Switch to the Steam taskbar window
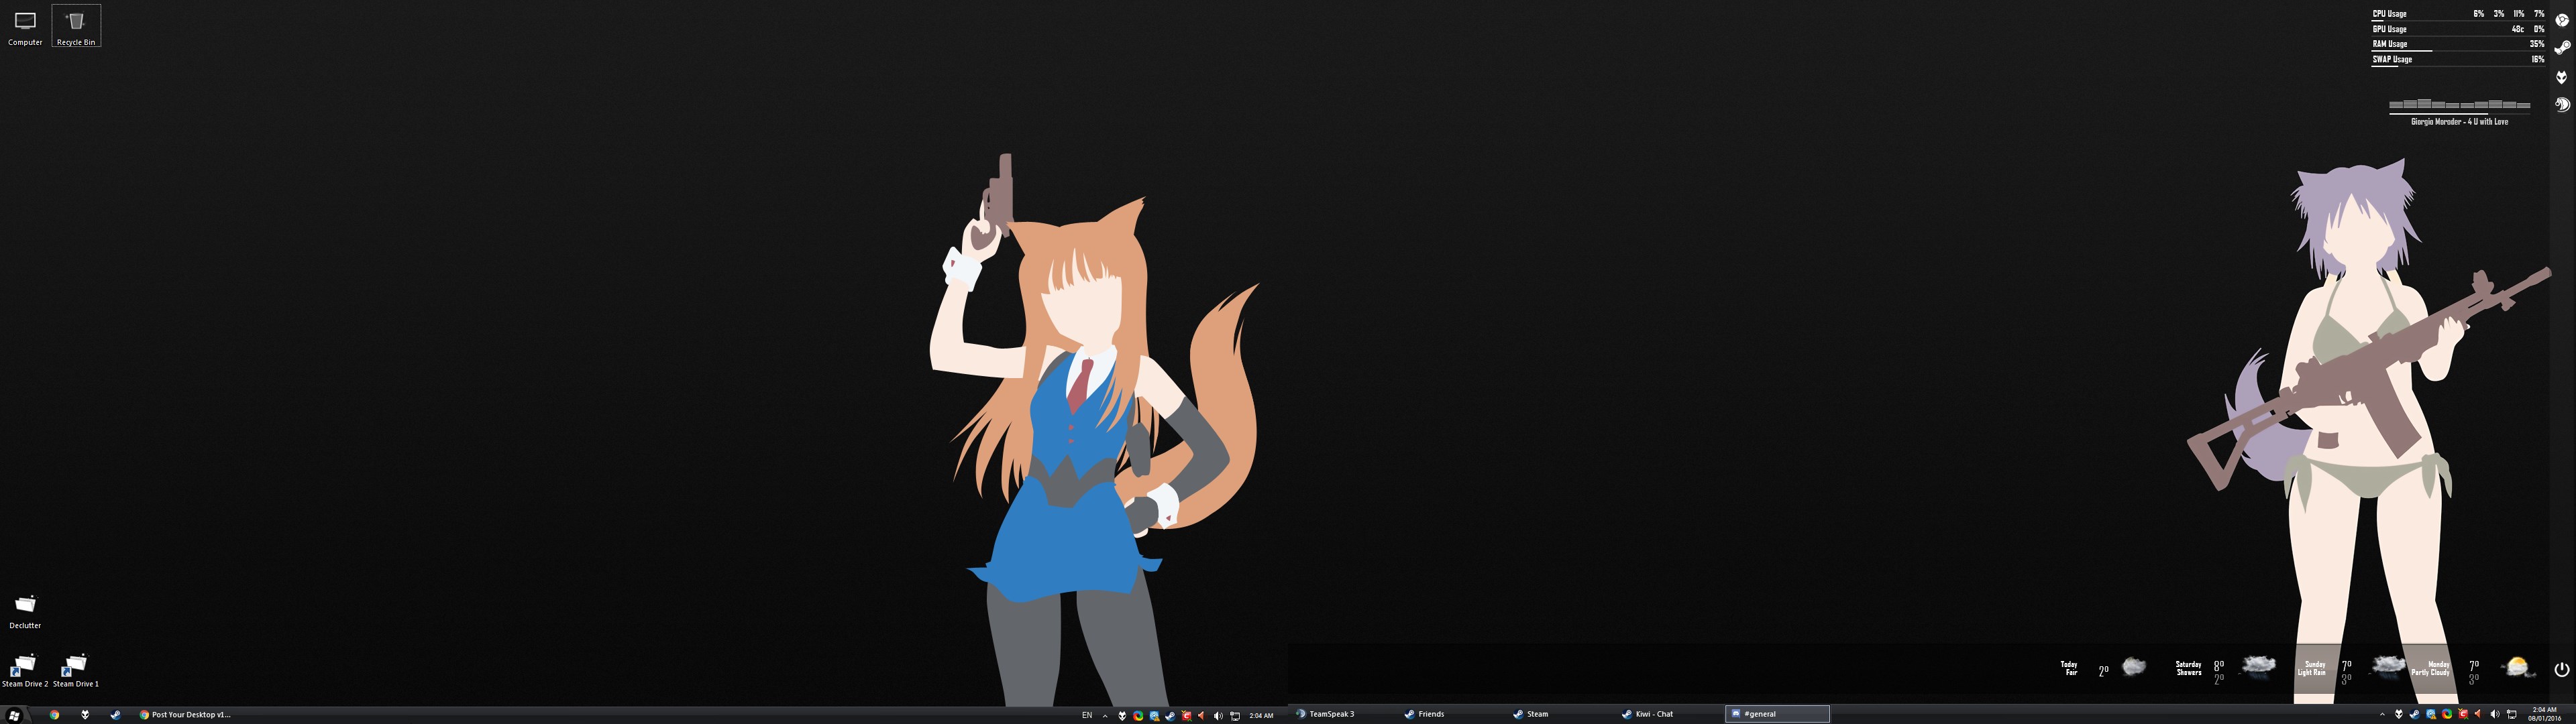The height and width of the screenshot is (724, 2576). pyautogui.click(x=1531, y=714)
